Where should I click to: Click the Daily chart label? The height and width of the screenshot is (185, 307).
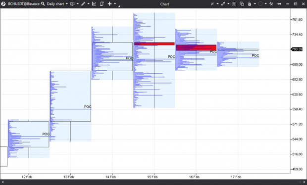tap(55, 4)
